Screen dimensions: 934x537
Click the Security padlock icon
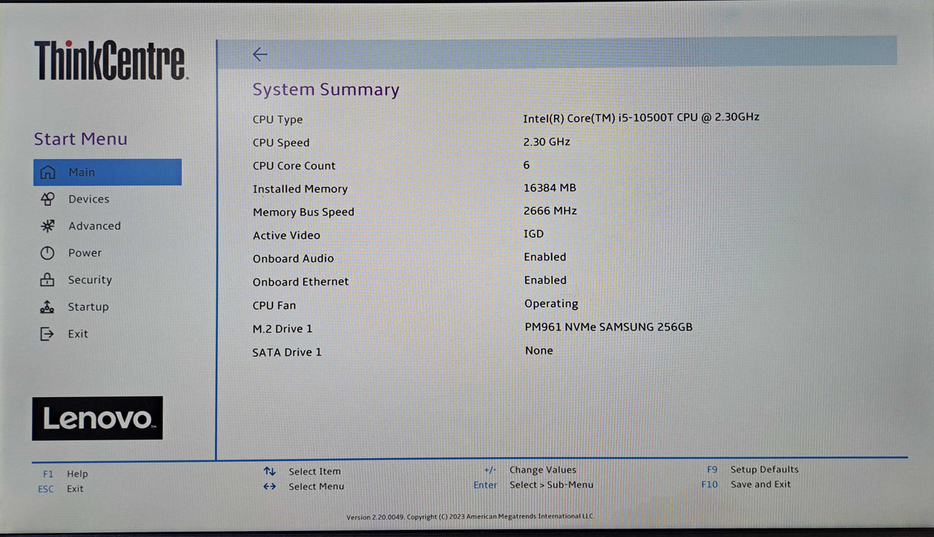point(48,280)
